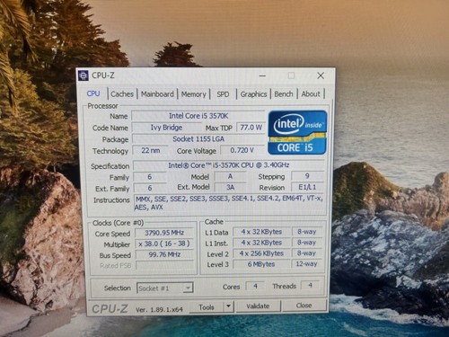This screenshot has width=449, height=337.
Task: Click the Ext. Family value 6
Action: pos(150,188)
